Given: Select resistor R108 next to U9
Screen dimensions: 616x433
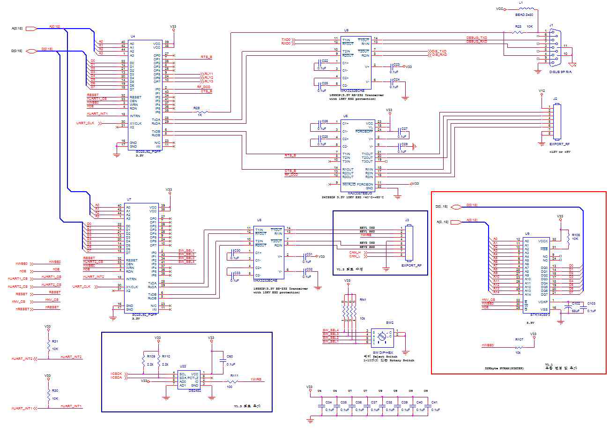Looking at the screenshot, I should click(569, 239).
